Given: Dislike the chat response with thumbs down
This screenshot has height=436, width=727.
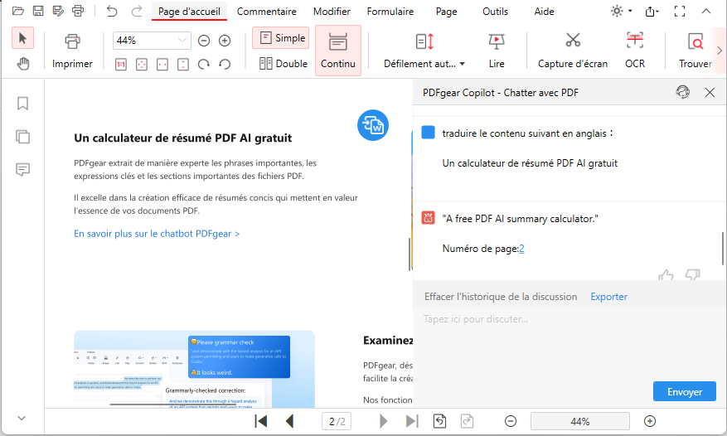Looking at the screenshot, I should tap(692, 274).
